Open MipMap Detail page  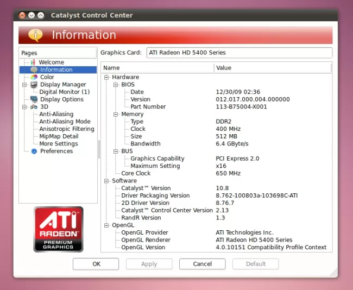point(59,136)
